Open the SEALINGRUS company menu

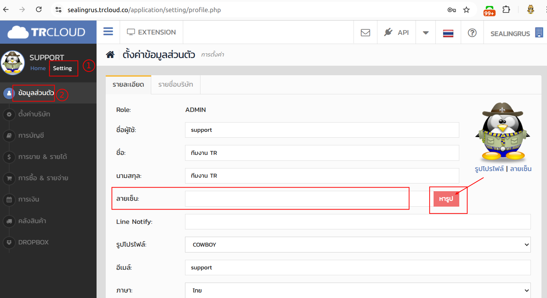pyautogui.click(x=517, y=33)
